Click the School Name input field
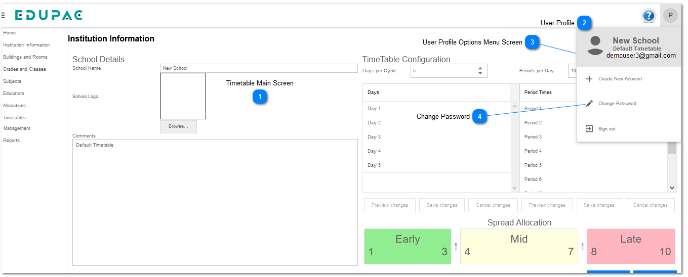688x277 pixels. (x=259, y=68)
